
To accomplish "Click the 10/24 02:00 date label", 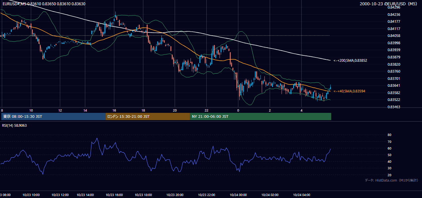I will [270, 195].
